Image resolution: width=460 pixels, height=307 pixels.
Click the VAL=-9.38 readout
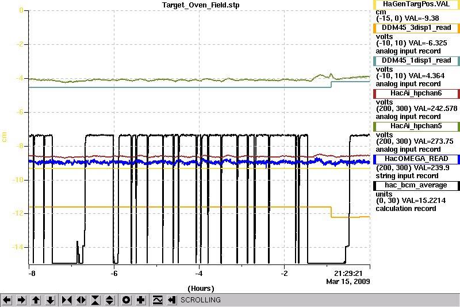tap(422, 18)
